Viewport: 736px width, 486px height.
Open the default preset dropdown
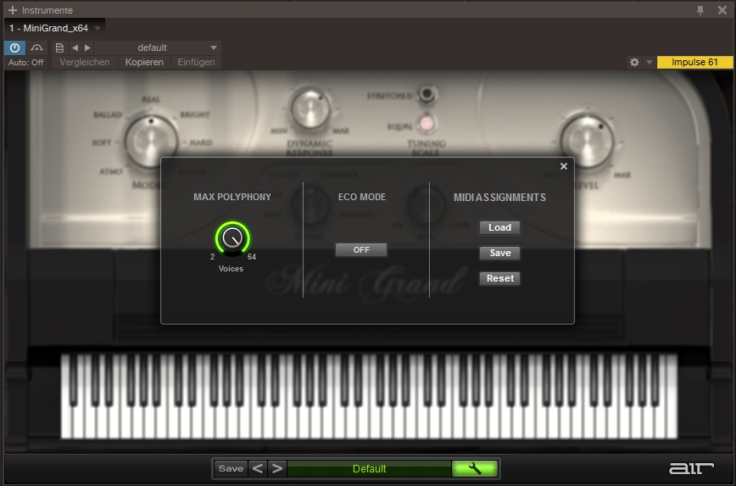coord(158,47)
